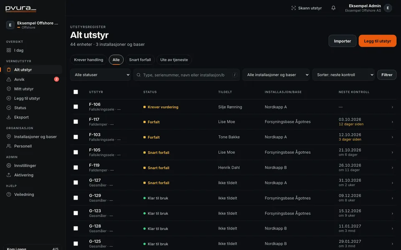Click the search magnifier icon
This screenshot has width=401, height=250.
coord(139,75)
